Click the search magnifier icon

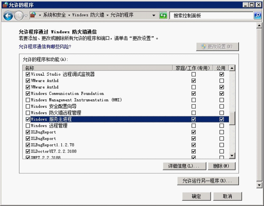tap(258, 16)
